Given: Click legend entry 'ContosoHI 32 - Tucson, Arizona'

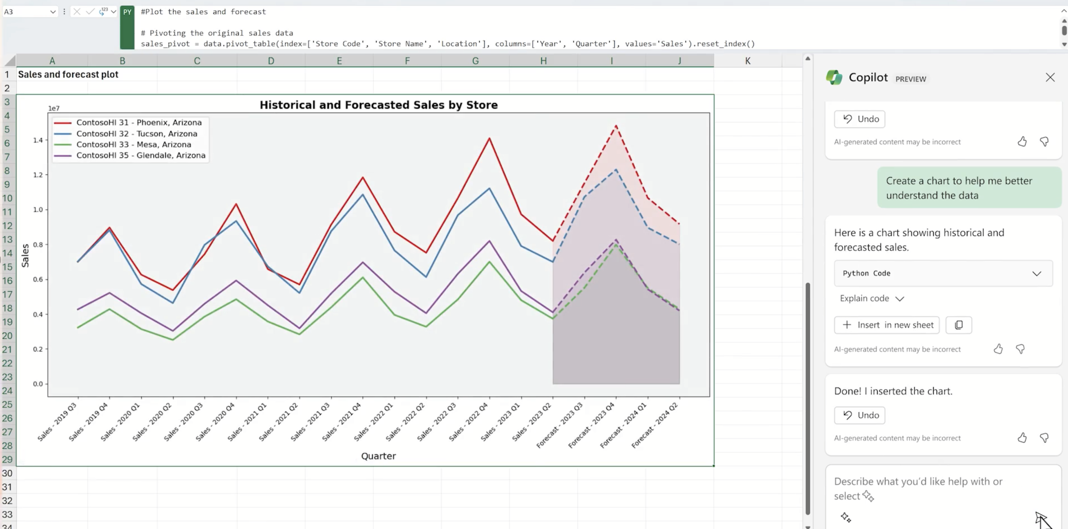Looking at the screenshot, I should tap(127, 134).
